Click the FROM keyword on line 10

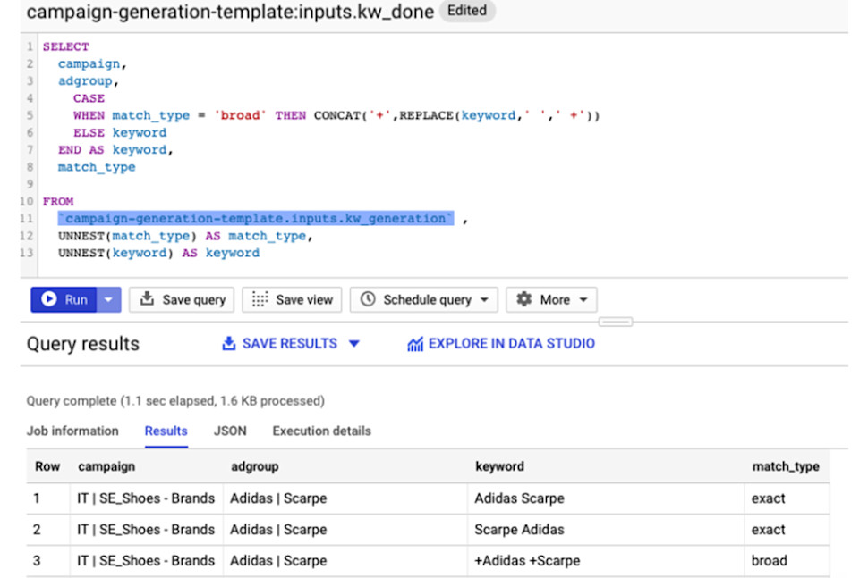click(58, 202)
